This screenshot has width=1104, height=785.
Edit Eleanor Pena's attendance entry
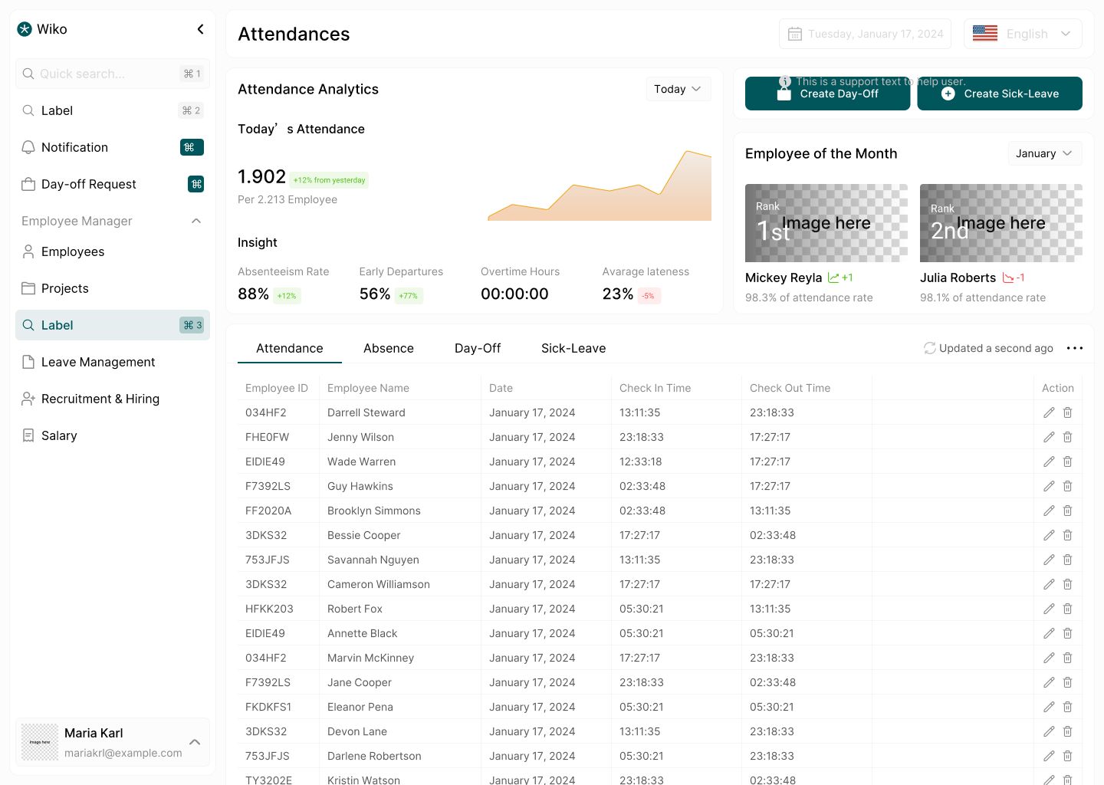coord(1049,707)
